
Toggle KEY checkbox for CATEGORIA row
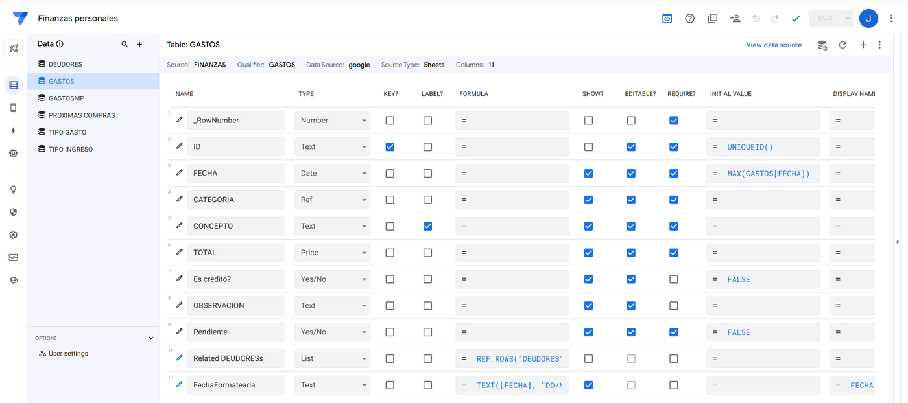[x=390, y=200]
